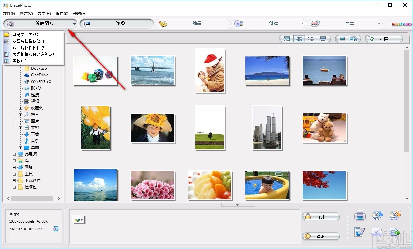Click the 清除 clear button

[x=321, y=236]
